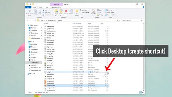Open the File tab
The image size is (172, 97).
coord(28,7)
